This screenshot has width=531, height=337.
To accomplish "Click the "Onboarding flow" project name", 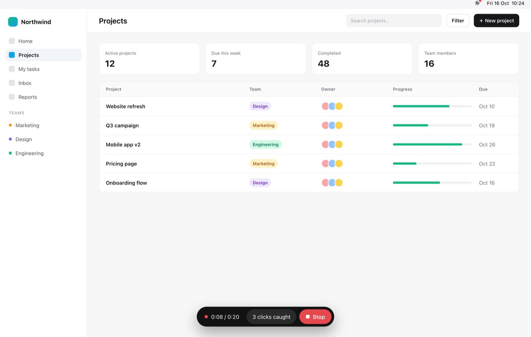I will point(126,183).
